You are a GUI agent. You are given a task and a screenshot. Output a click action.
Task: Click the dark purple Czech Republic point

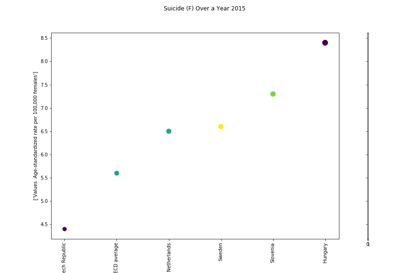[x=64, y=229]
